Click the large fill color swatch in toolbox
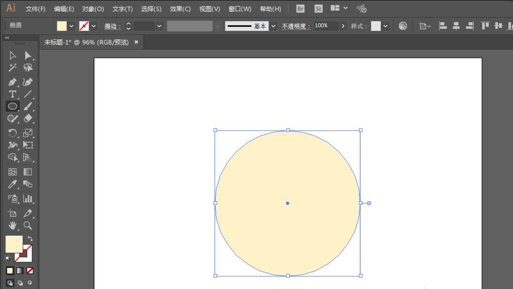 (14, 244)
